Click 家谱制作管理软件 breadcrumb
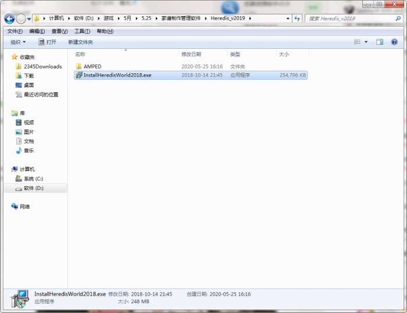Screen dimensions: 407x313 pyautogui.click(x=181, y=18)
